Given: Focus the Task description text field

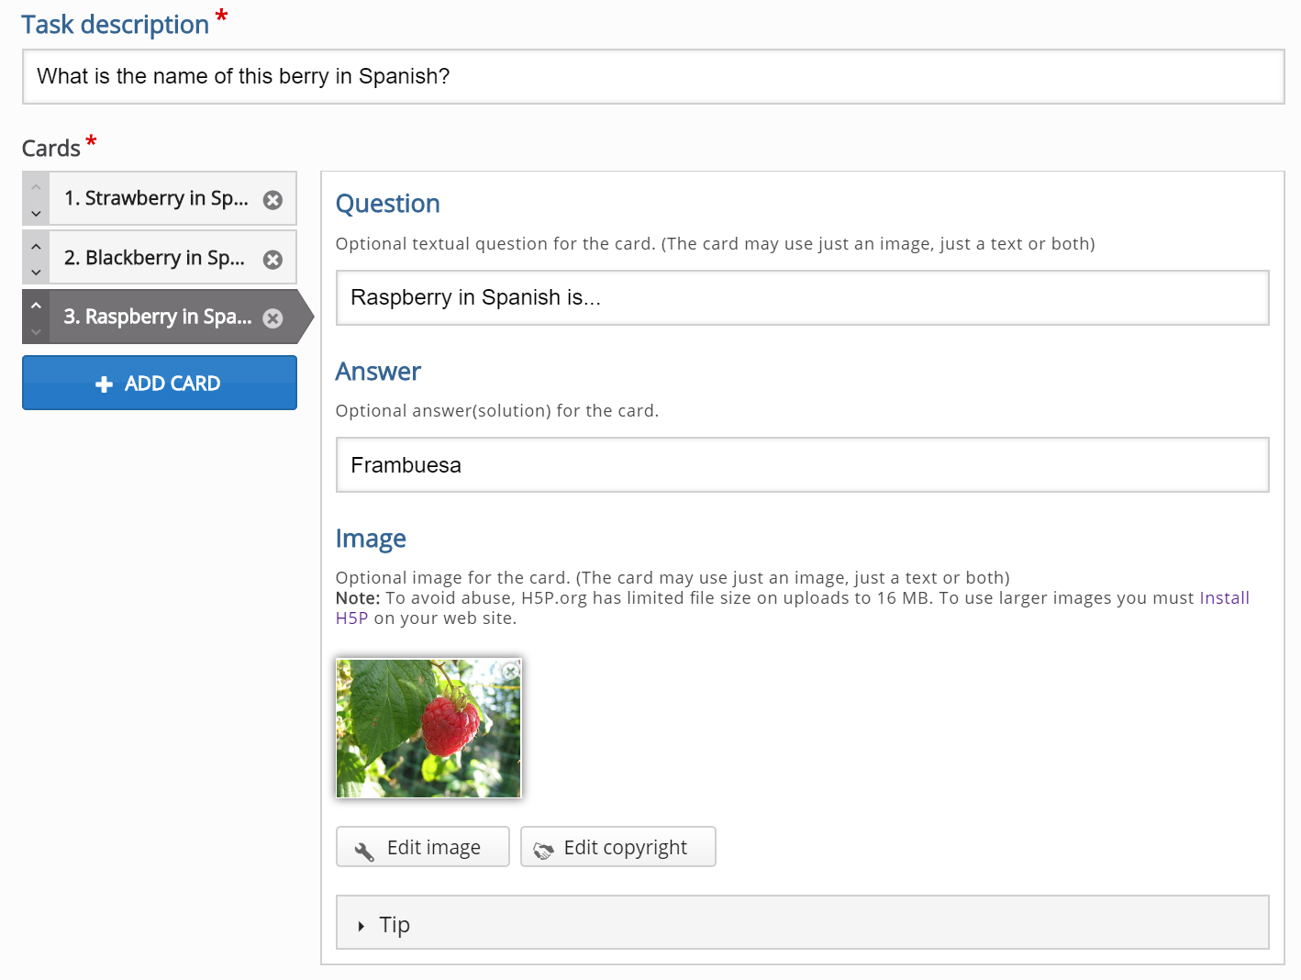Looking at the screenshot, I should click(653, 77).
